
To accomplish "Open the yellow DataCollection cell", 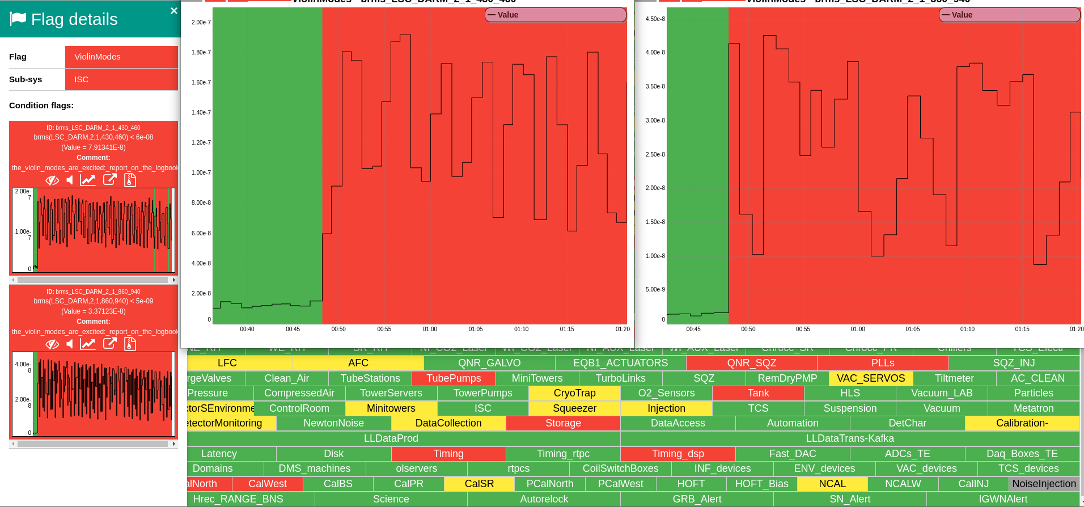I will tap(448, 423).
